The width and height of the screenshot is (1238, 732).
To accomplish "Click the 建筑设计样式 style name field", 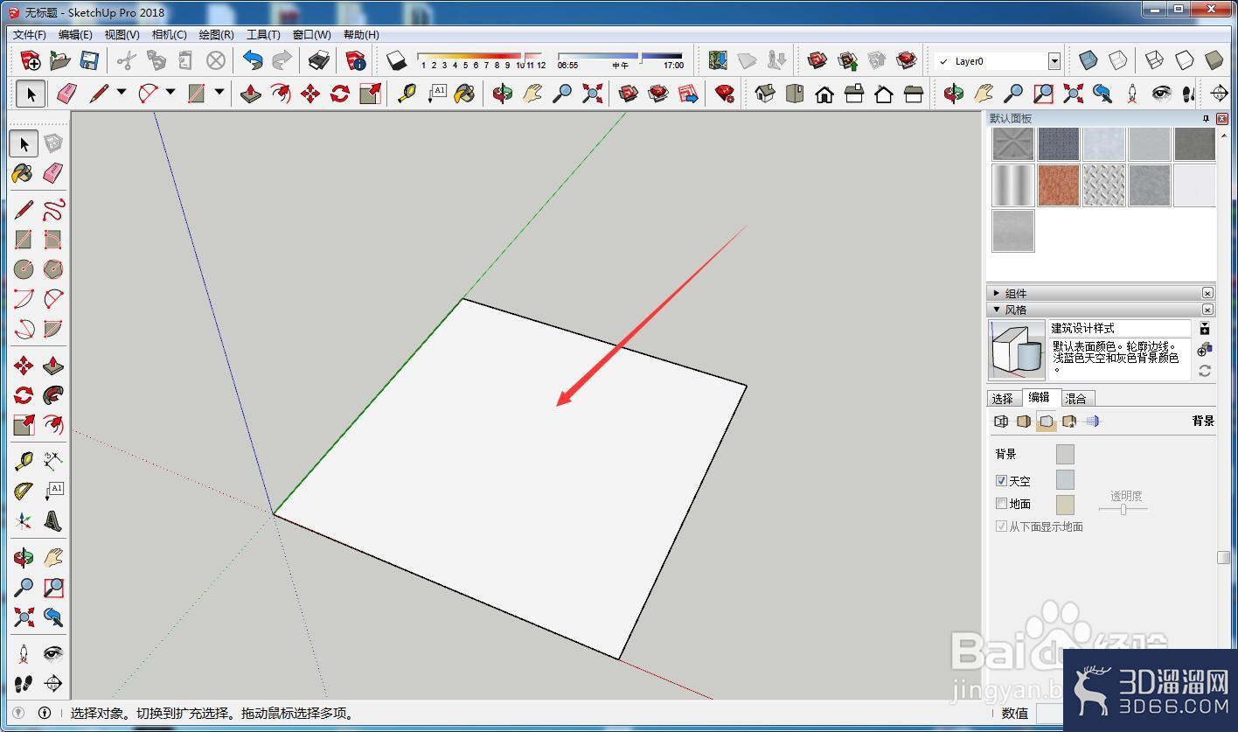I will coord(1120,328).
